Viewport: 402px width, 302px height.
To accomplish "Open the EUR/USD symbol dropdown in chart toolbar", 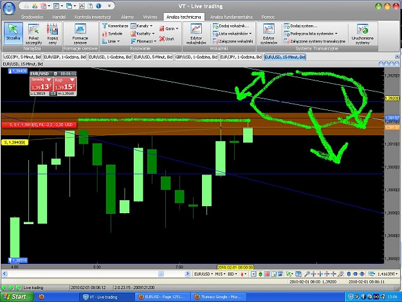I will pos(203,274).
